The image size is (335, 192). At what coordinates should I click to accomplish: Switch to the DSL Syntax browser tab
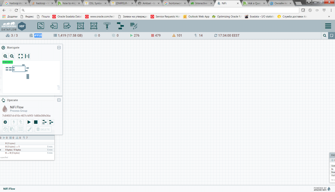(95, 3)
